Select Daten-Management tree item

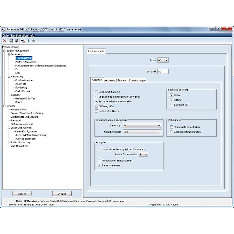click(x=22, y=124)
